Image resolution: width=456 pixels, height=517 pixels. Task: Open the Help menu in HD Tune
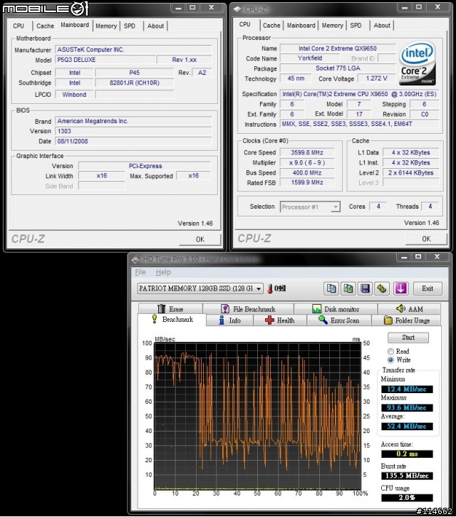point(163,272)
